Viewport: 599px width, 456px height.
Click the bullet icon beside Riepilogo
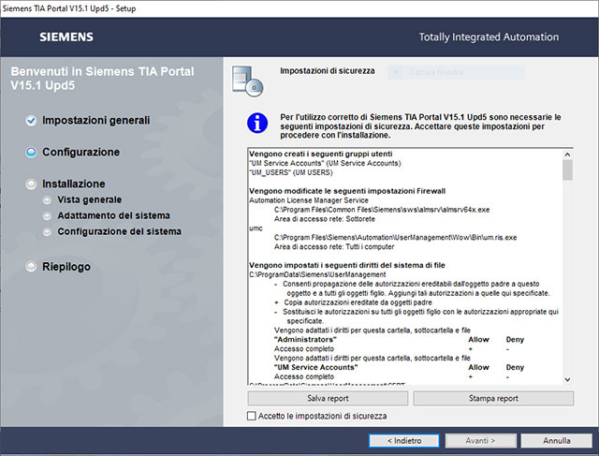coord(31,267)
